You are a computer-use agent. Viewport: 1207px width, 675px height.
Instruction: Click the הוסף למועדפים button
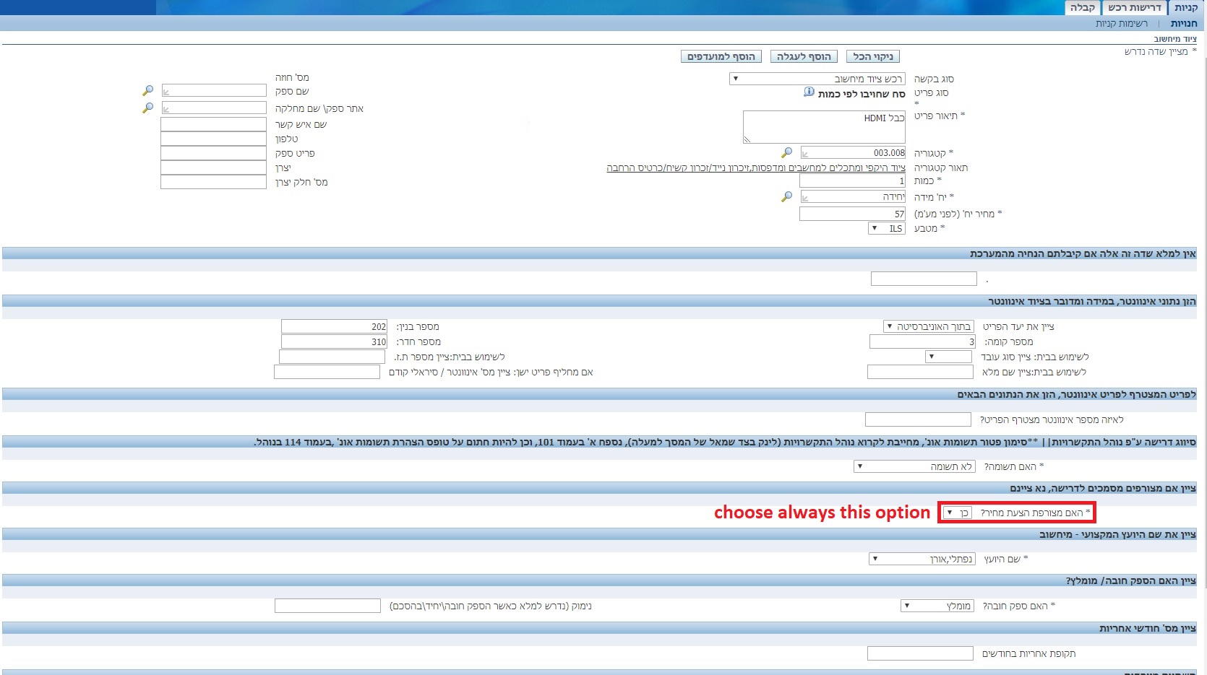[x=721, y=56]
